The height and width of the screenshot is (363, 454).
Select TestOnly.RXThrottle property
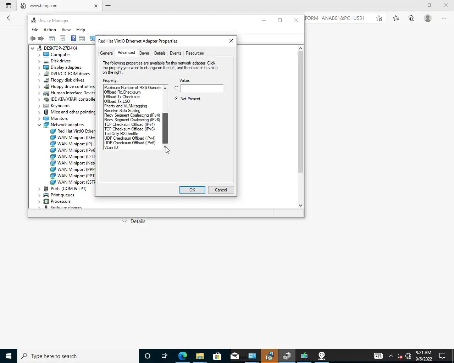121,134
